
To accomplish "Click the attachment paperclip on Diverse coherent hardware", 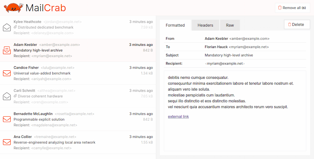I will point(15,96).
